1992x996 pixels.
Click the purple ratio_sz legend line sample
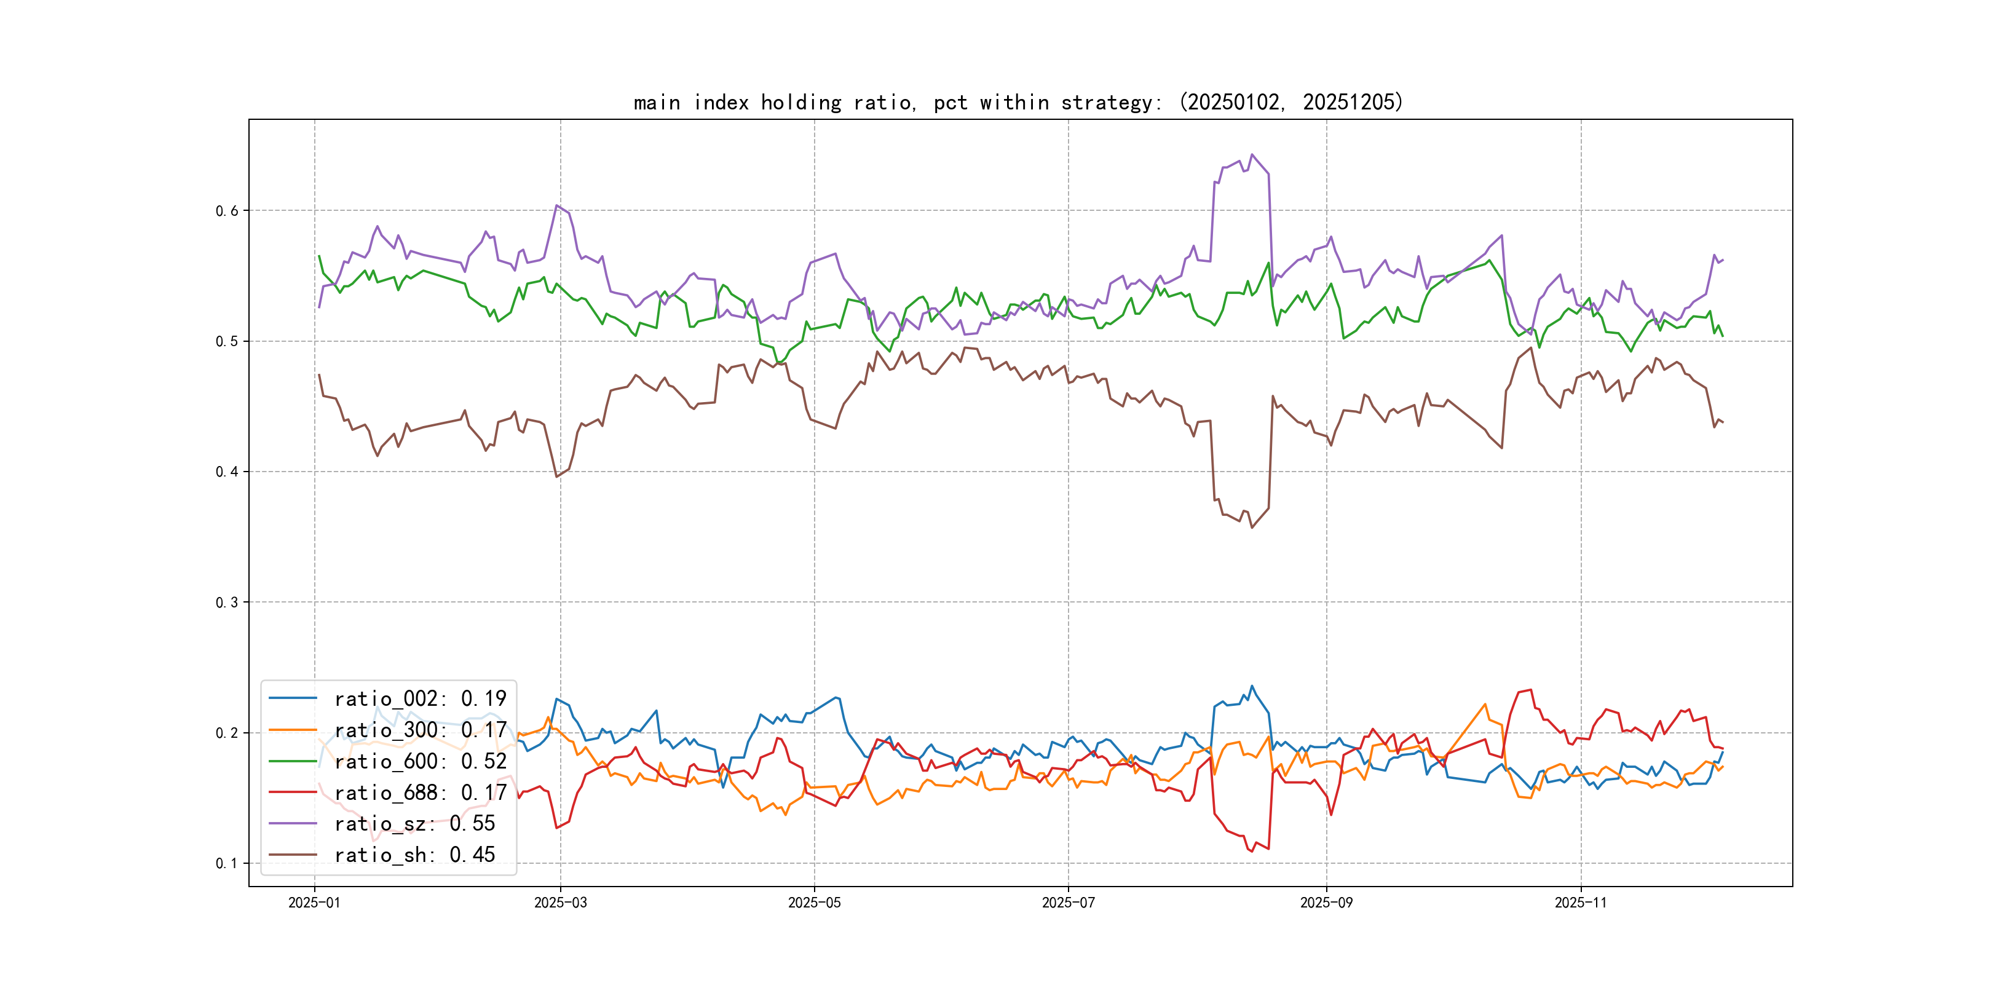pos(292,824)
